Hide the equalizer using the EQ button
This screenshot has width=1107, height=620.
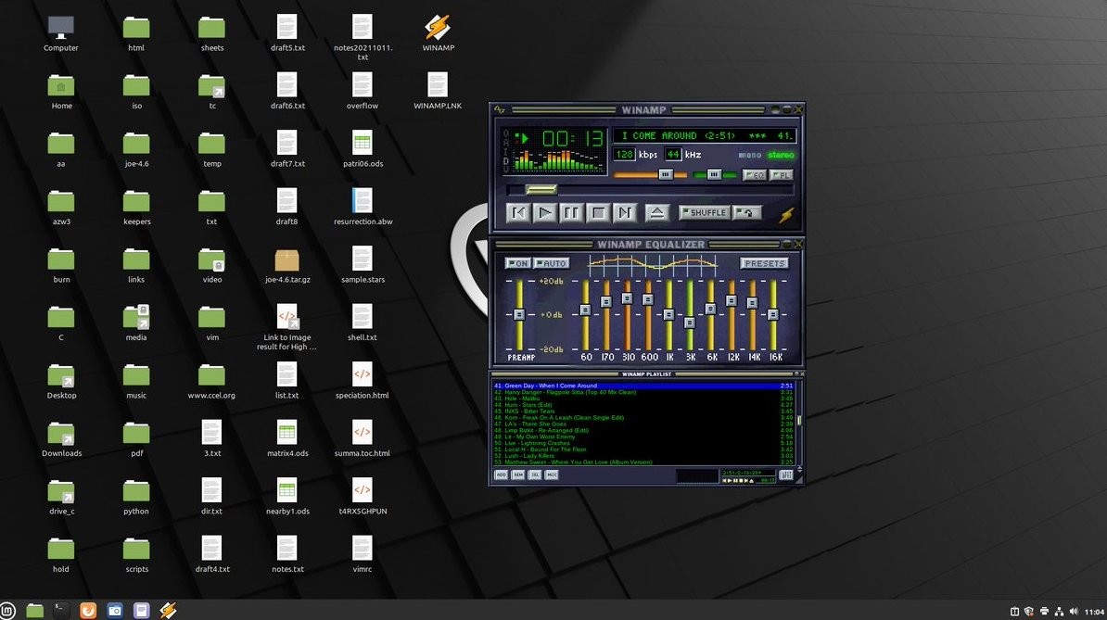pos(754,175)
